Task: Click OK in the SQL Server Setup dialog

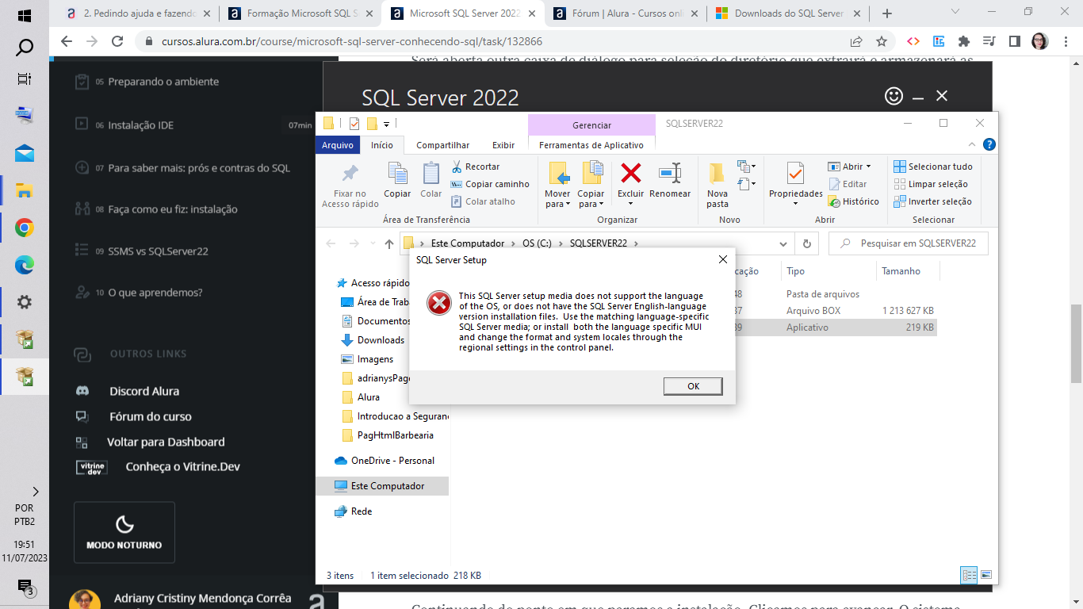Action: point(693,386)
